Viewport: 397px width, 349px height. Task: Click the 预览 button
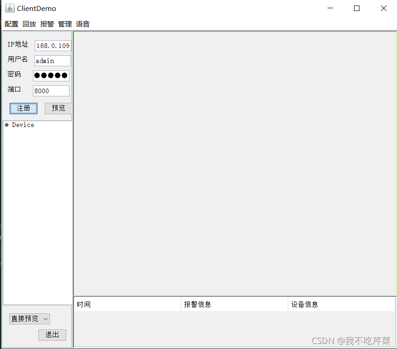(x=59, y=108)
